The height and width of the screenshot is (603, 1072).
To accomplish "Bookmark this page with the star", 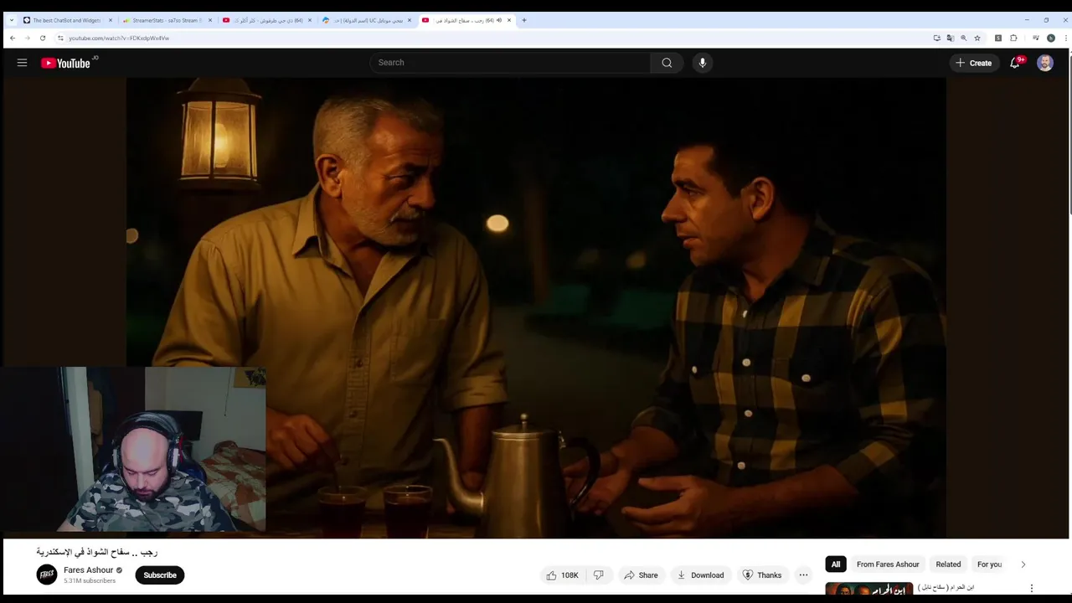I will 977,38.
